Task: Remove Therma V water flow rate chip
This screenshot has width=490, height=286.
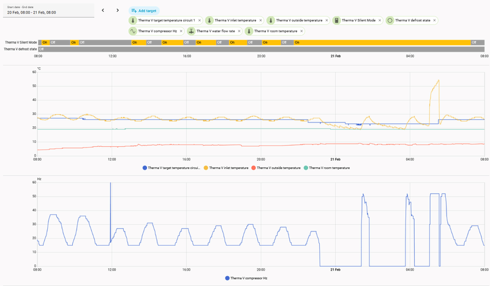Action: click(x=239, y=31)
